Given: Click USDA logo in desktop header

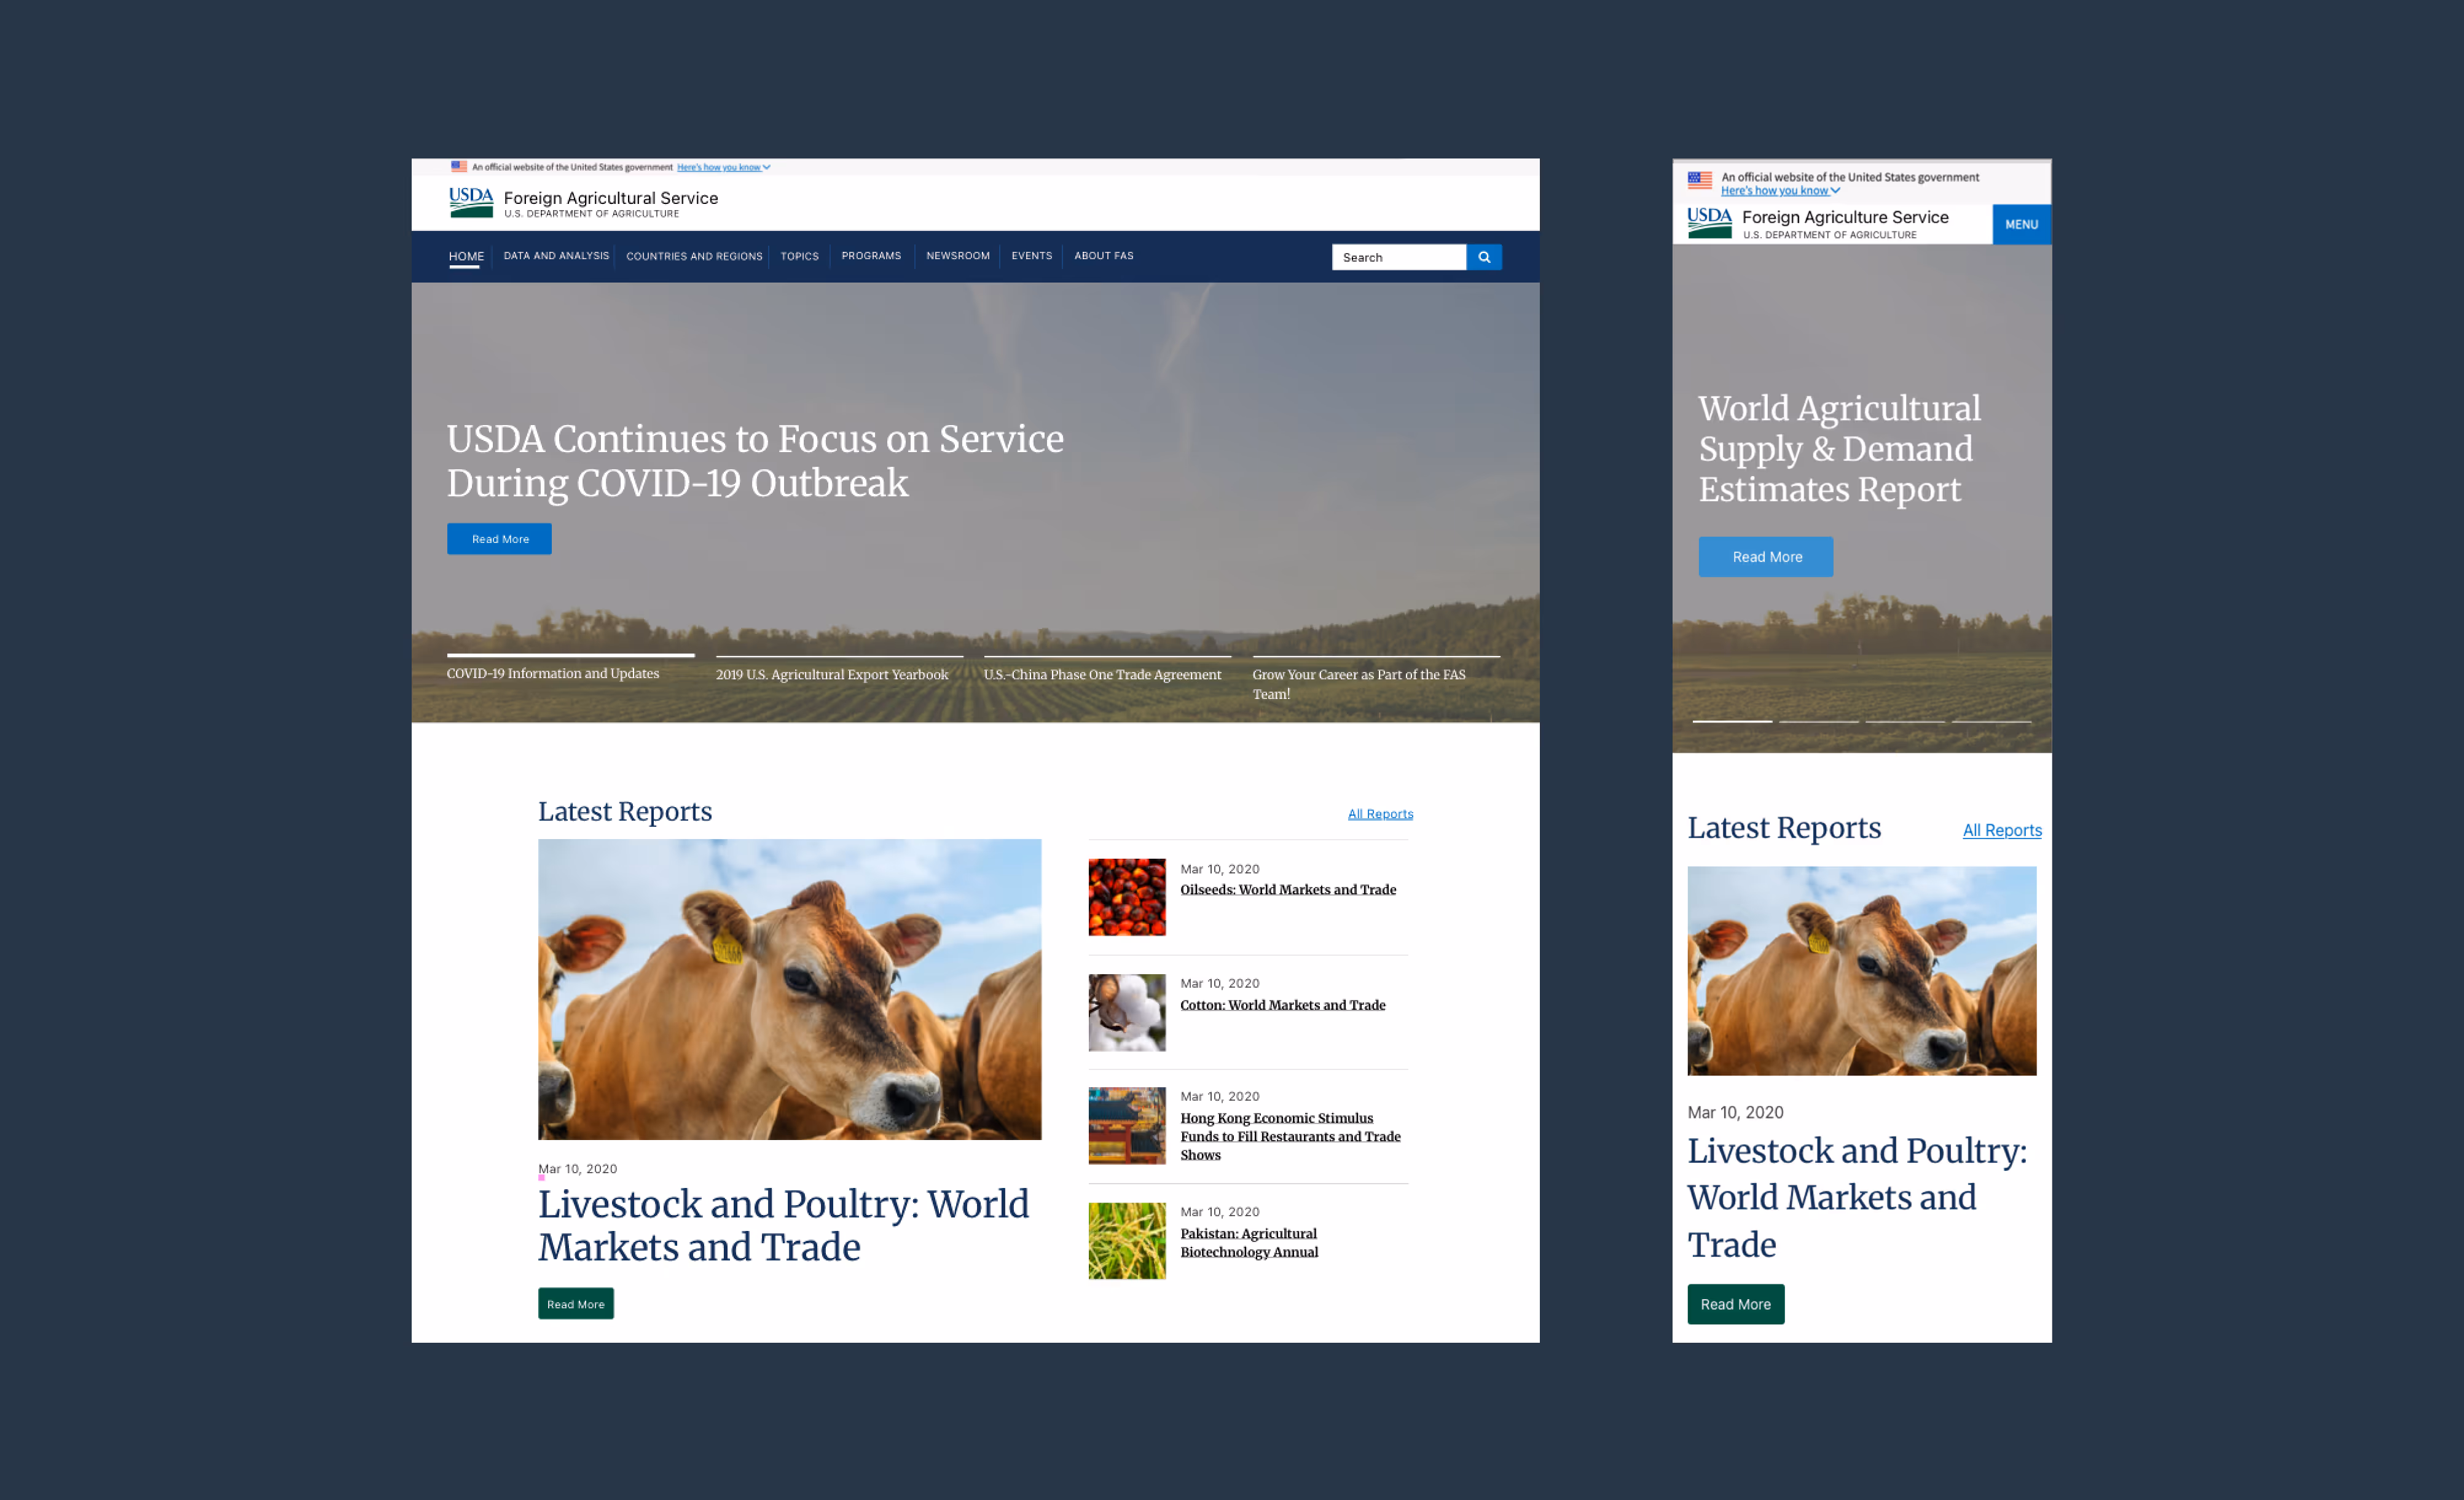Looking at the screenshot, I should coord(471,202).
